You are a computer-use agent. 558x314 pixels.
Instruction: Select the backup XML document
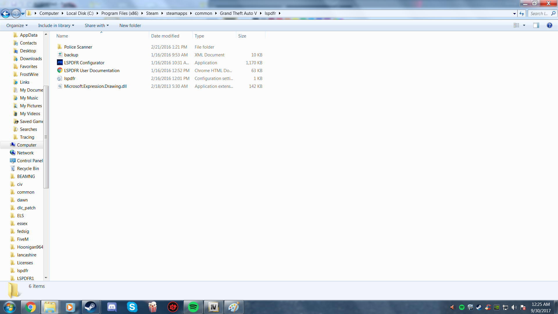pos(71,55)
